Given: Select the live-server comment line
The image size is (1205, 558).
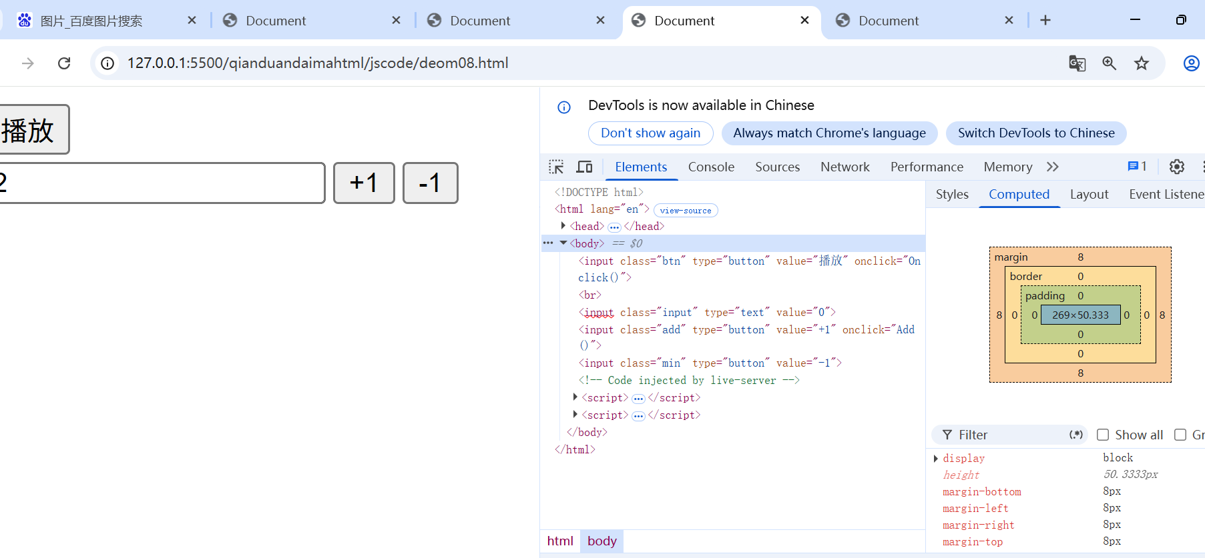Looking at the screenshot, I should tap(689, 381).
